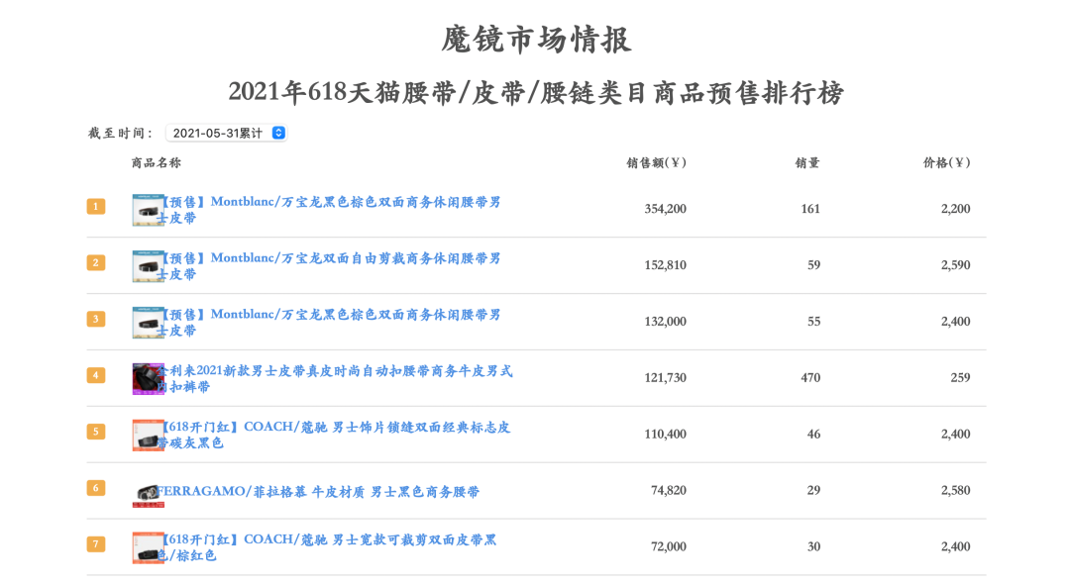This screenshot has width=1070, height=585.
Task: Click the orange rank badge number 5
Action: (96, 431)
